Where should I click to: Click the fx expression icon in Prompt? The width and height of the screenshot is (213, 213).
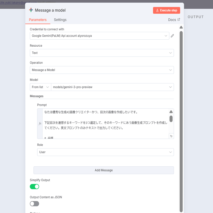(x=40, y=124)
